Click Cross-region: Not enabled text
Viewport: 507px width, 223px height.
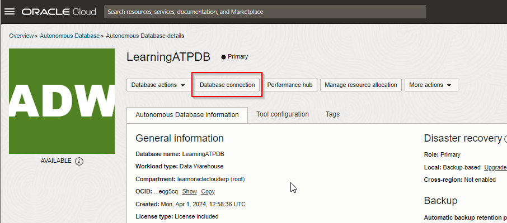[x=460, y=180]
